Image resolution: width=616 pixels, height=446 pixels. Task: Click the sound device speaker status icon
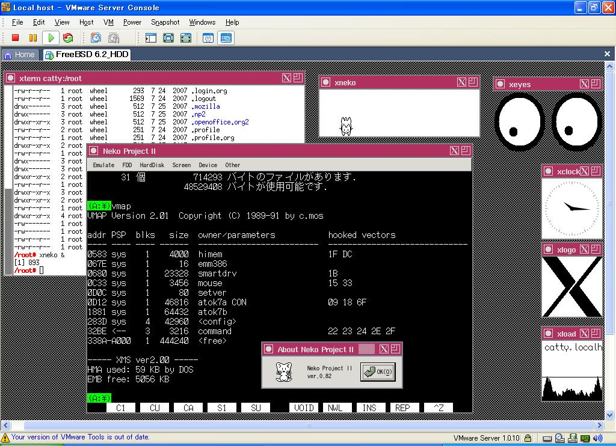tap(597, 438)
